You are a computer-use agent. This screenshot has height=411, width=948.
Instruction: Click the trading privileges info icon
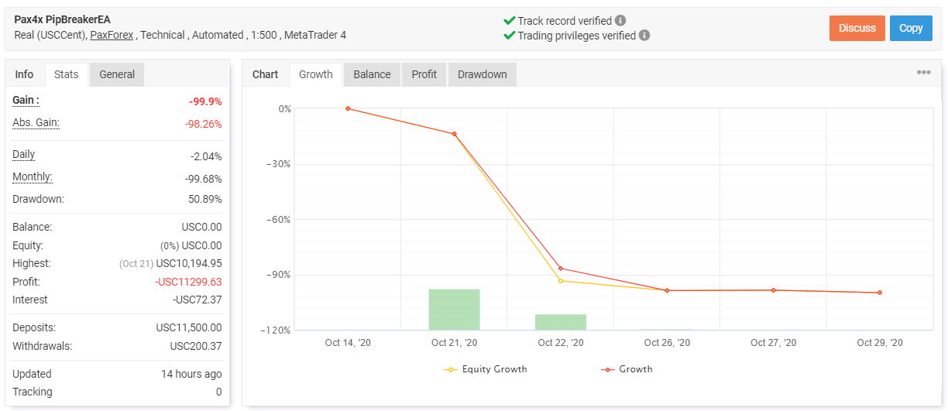[x=644, y=36]
